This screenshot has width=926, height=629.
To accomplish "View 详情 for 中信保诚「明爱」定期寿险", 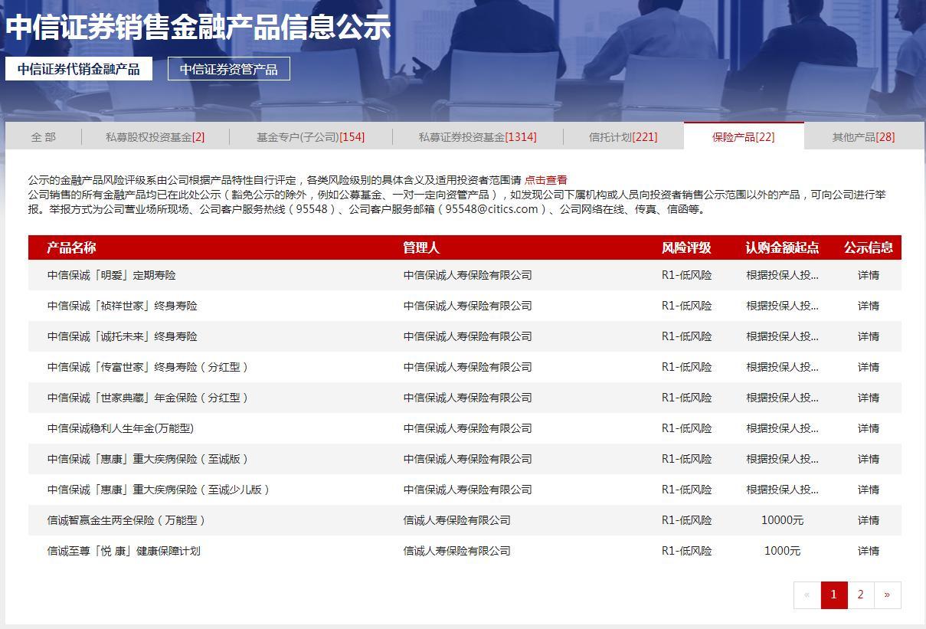I will point(869,275).
